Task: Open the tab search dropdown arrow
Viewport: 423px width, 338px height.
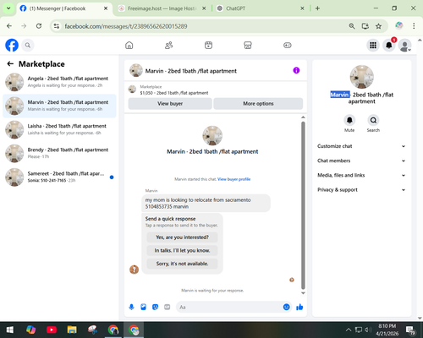Action: (8, 8)
